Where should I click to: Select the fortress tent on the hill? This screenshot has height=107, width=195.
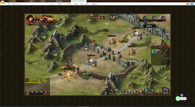[137, 35]
